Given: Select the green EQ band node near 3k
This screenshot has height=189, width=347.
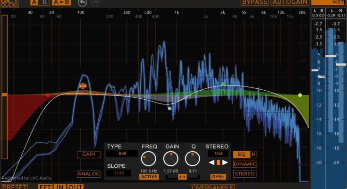Looking at the screenshot, I should tap(223, 84).
